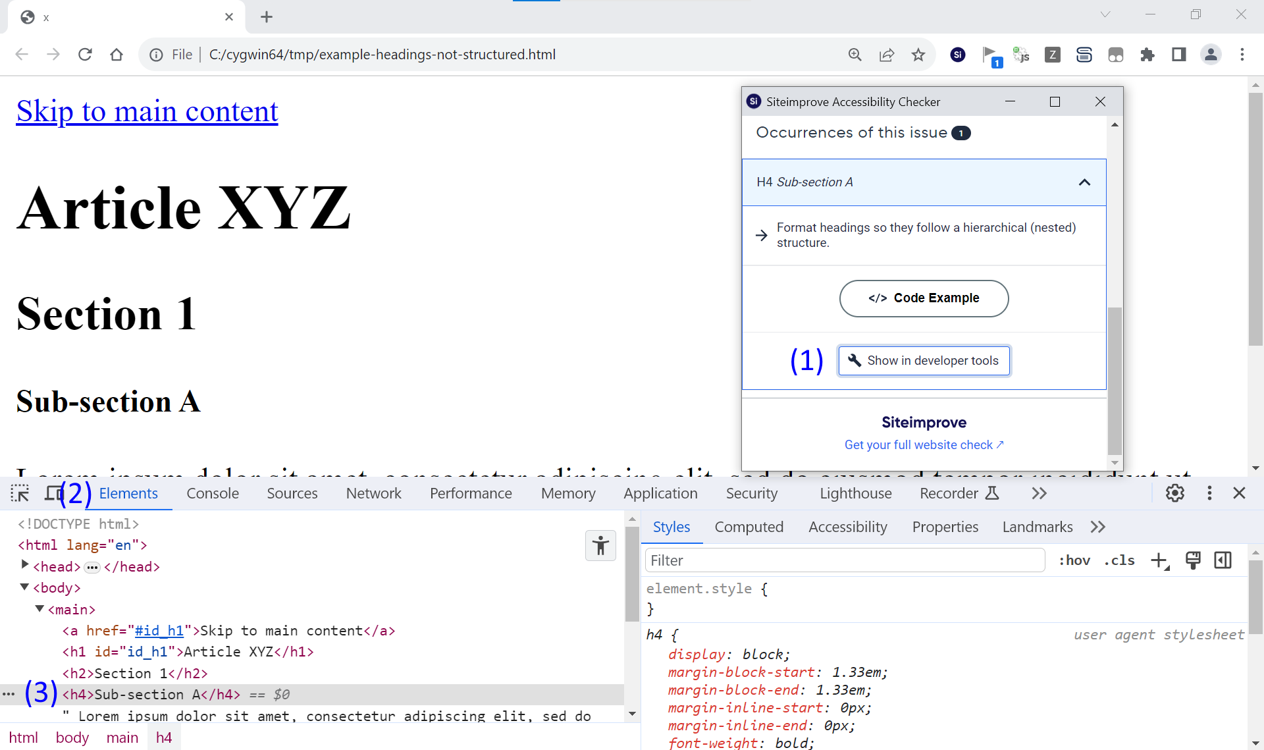Switch to the Console tab
The image size is (1264, 750).
click(213, 493)
